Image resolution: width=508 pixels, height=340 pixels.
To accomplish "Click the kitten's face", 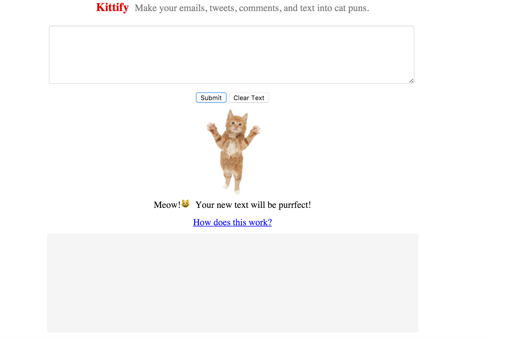I will coord(236,125).
